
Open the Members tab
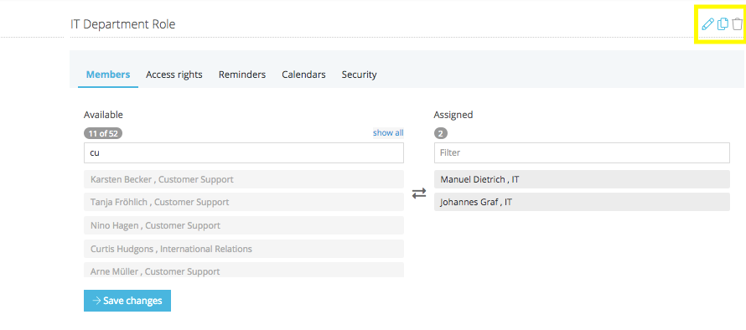click(108, 75)
